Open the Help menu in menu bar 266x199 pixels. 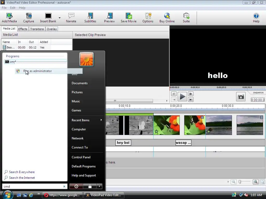point(22,8)
